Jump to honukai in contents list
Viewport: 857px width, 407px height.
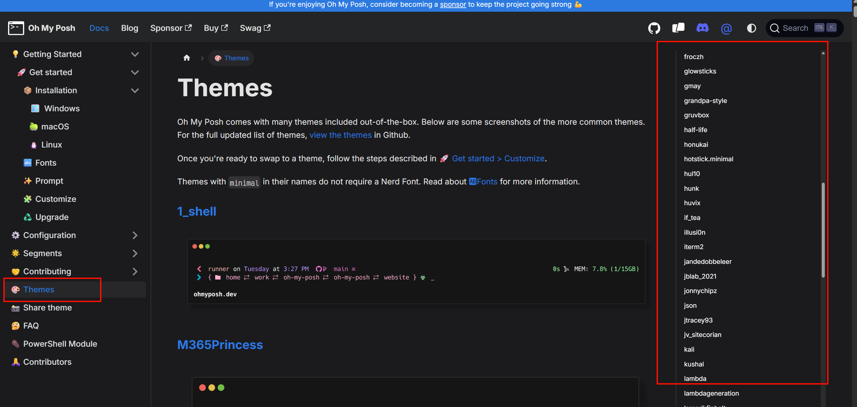tap(696, 144)
